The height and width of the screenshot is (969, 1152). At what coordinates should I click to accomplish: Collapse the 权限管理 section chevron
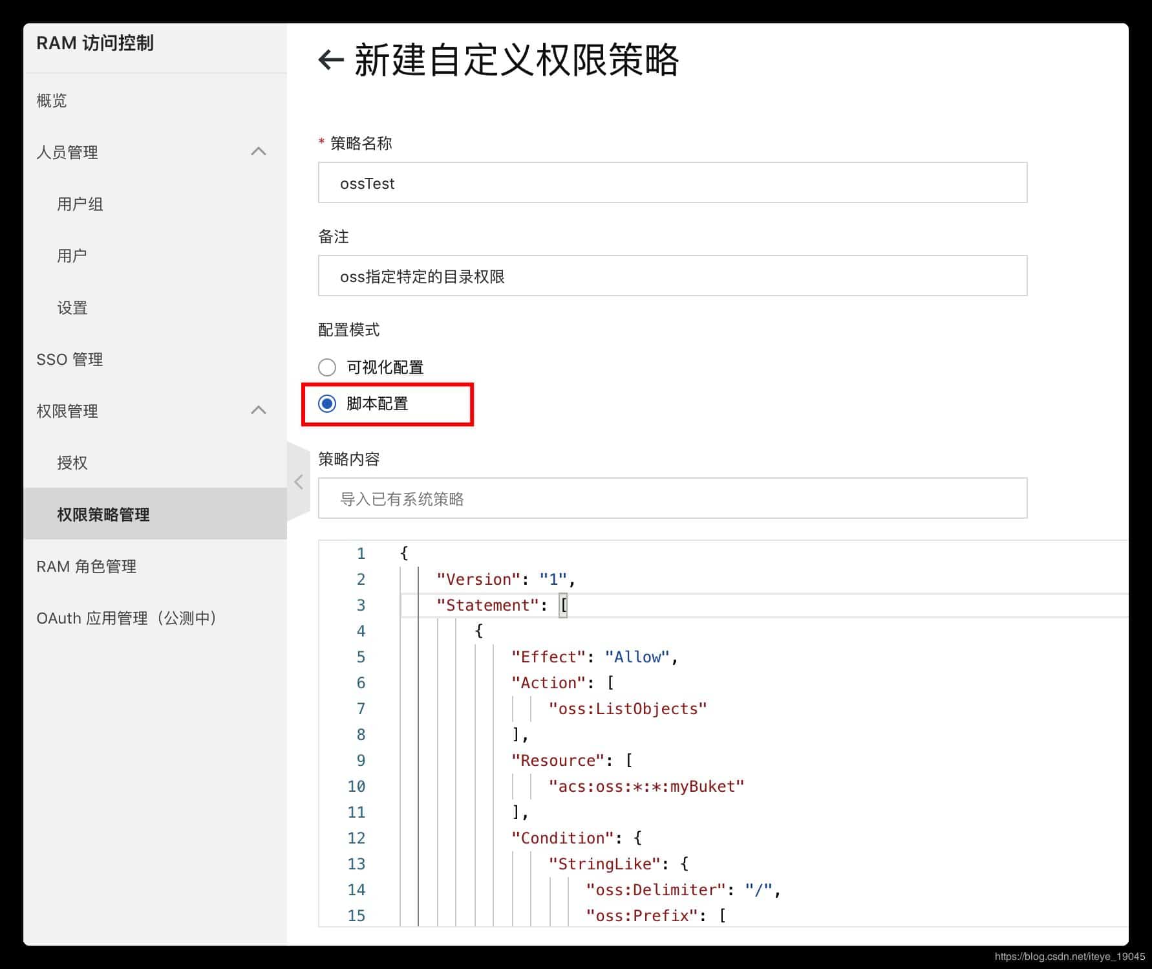[x=259, y=410]
